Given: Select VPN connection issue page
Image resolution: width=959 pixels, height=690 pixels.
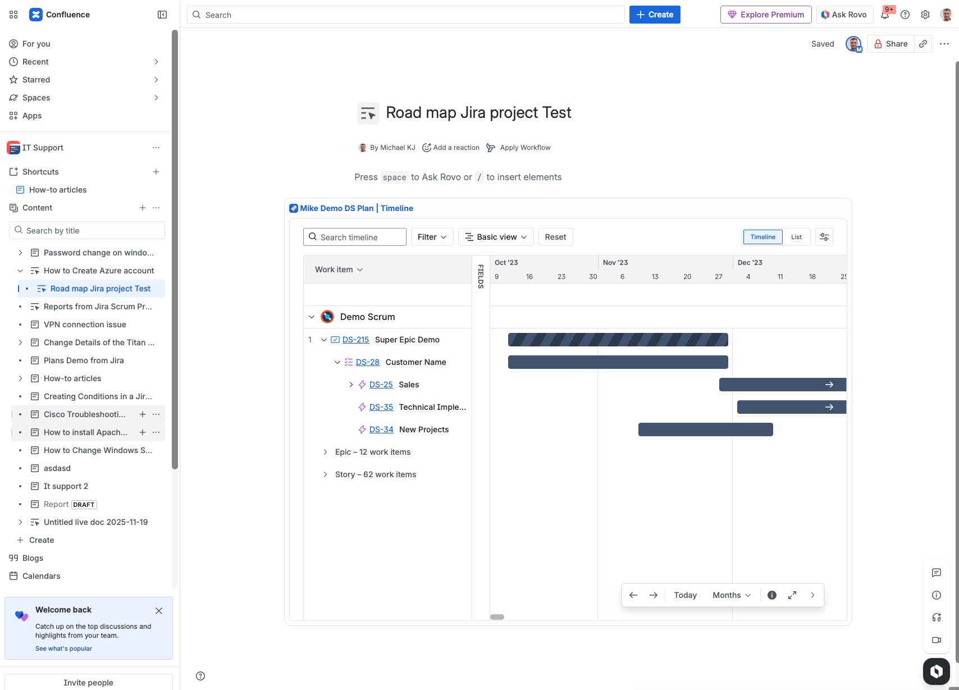Looking at the screenshot, I should coord(85,325).
